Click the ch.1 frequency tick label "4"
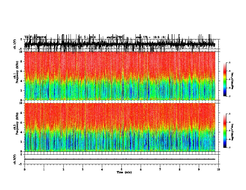246x190 pixels. tap(22, 81)
